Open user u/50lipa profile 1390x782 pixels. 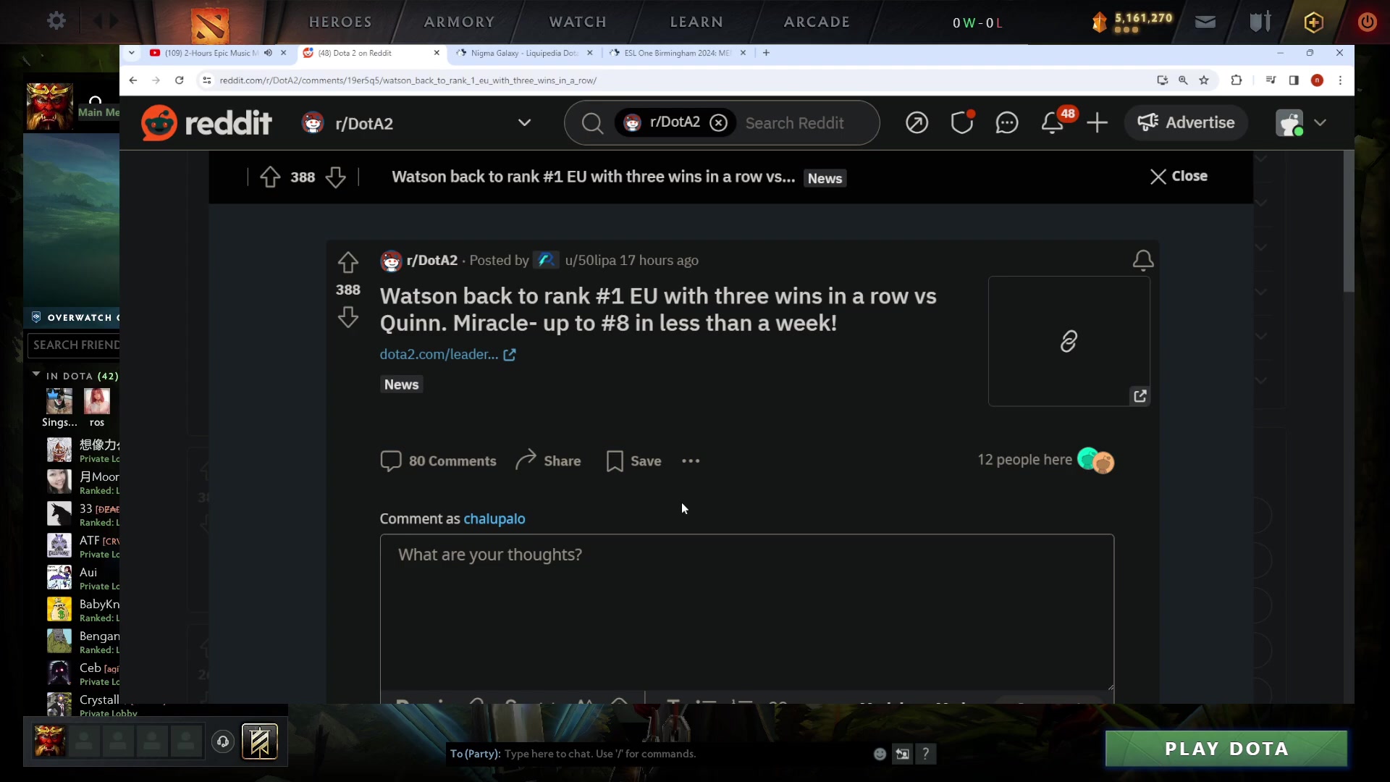point(590,261)
